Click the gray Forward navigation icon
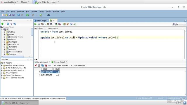The image size is (187, 105). tap(33, 15)
